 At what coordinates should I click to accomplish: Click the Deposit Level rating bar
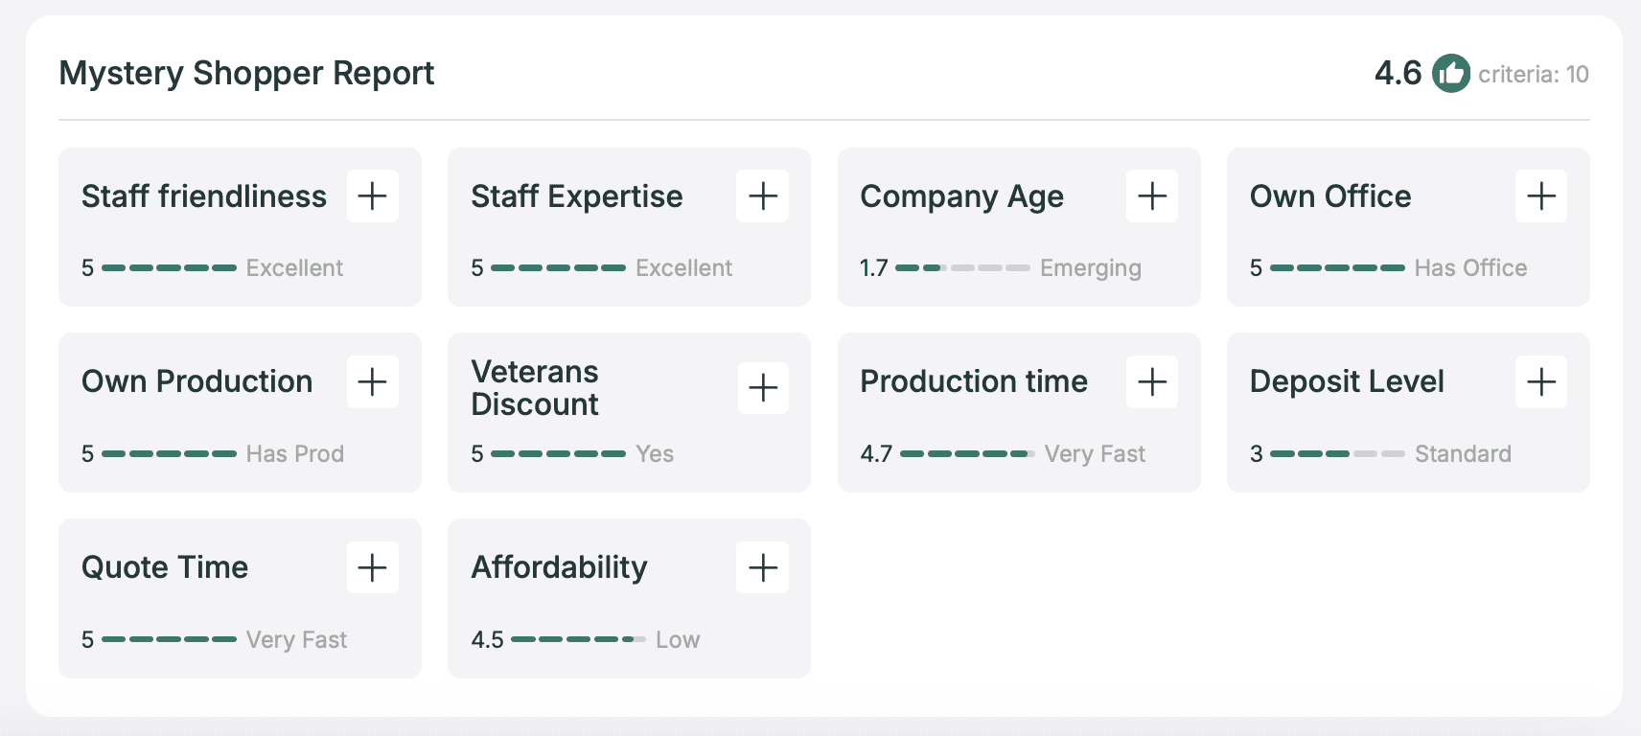1337,454
